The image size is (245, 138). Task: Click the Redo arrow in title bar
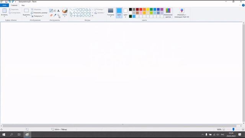click(13, 2)
